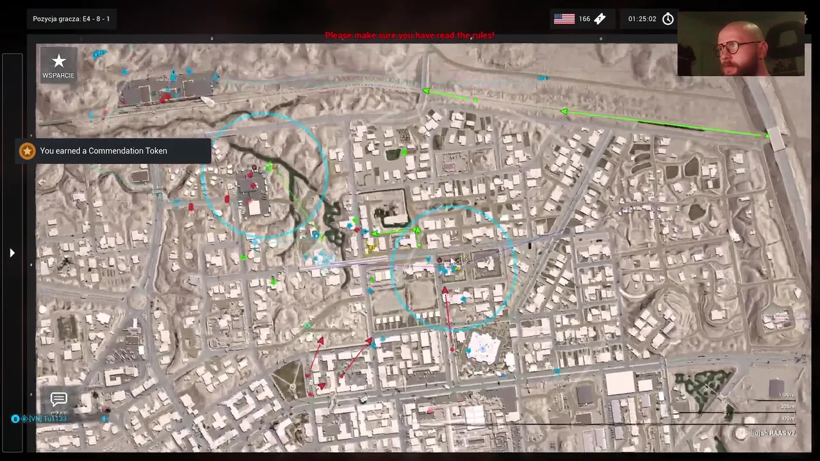
Task: Click the ticket icon beside 166
Action: point(600,19)
